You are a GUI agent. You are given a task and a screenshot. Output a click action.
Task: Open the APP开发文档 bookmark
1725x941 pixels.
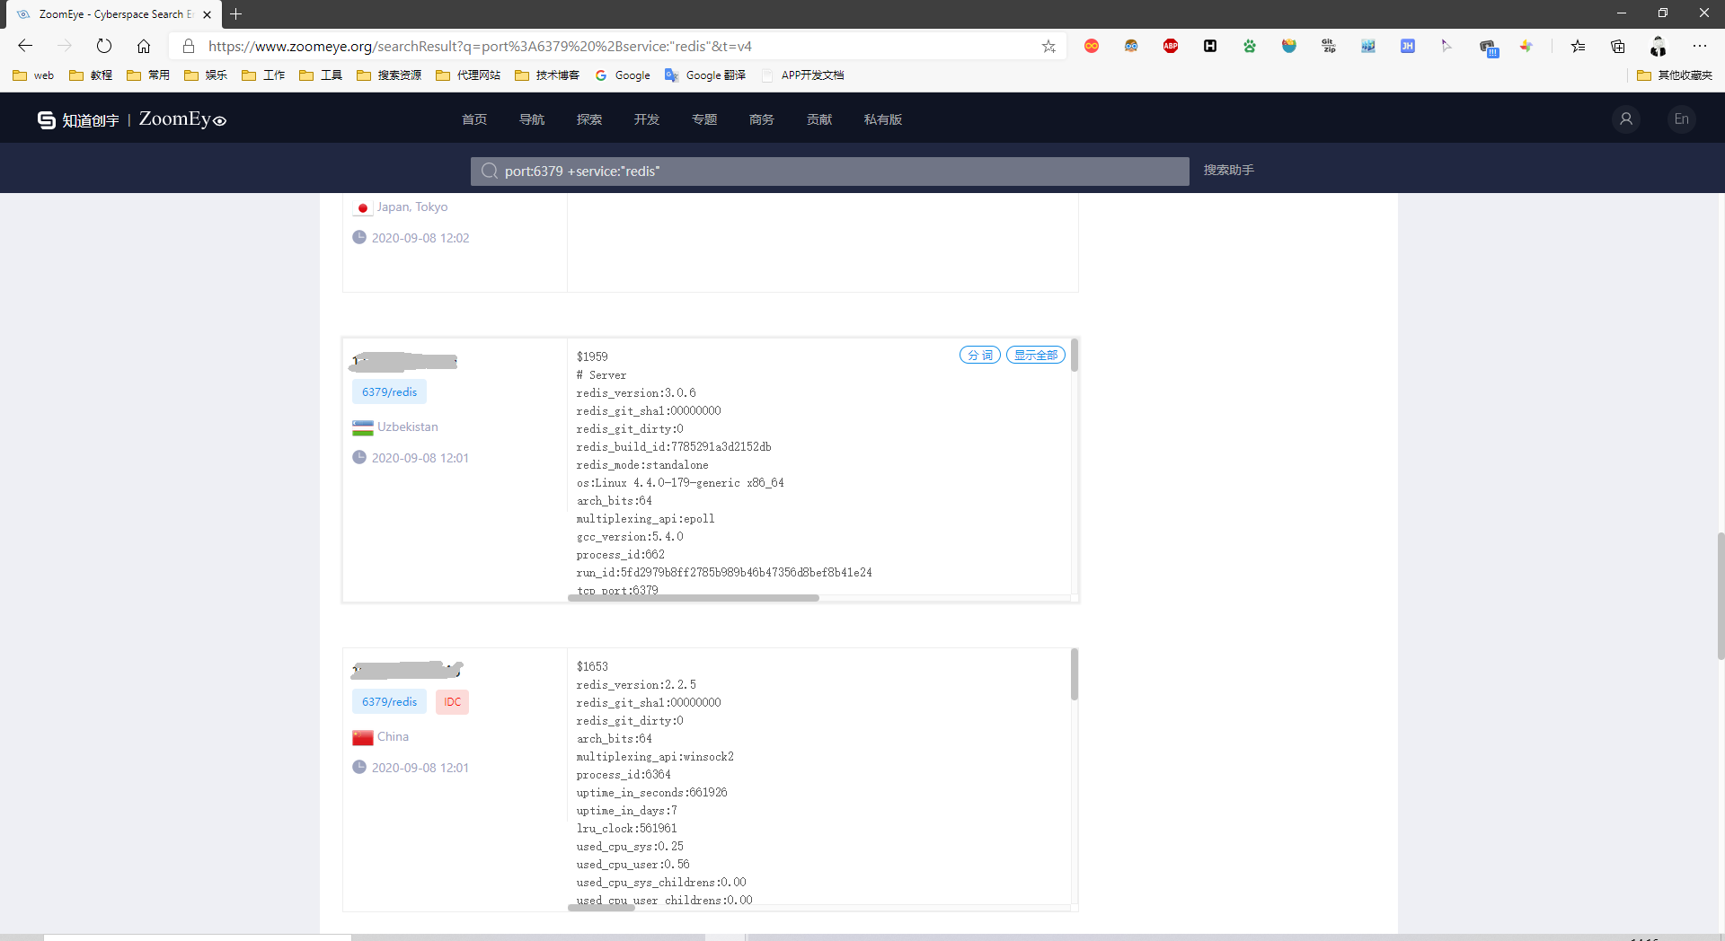[803, 75]
